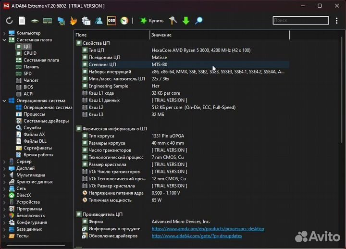Open the AMD processors-desktop product link

click(208, 229)
